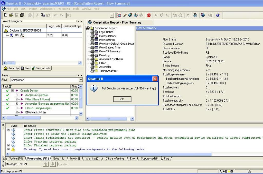Open the Settings icon with the red X
This screenshot has height=174, width=263.
click(119, 15)
